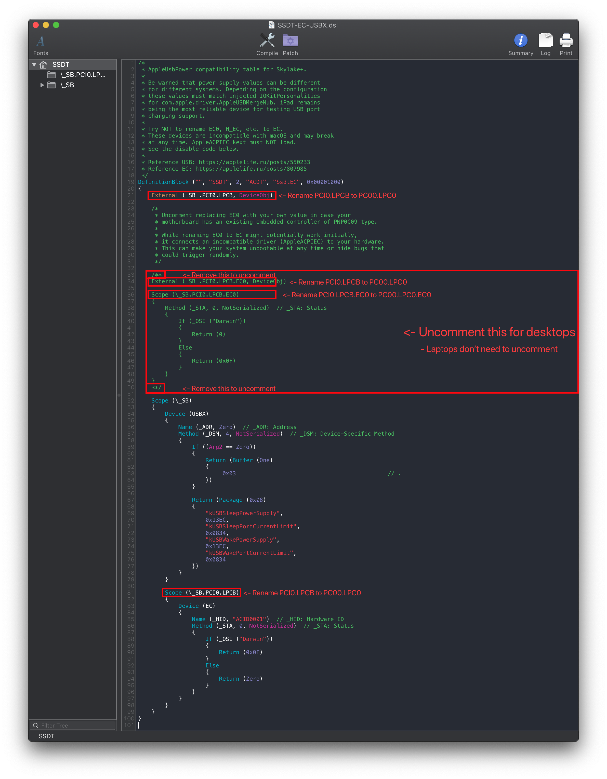Open the Fonts panel icon
Image resolution: width=607 pixels, height=779 pixels.
pos(41,41)
